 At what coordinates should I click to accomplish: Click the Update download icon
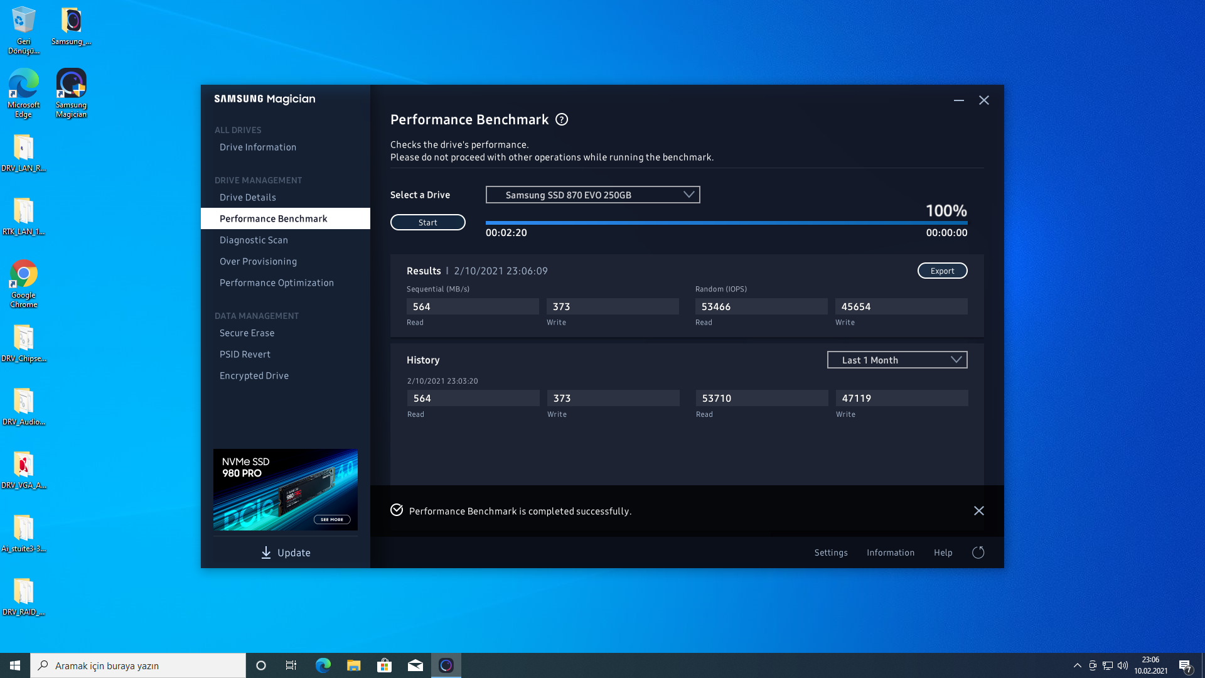(x=266, y=552)
